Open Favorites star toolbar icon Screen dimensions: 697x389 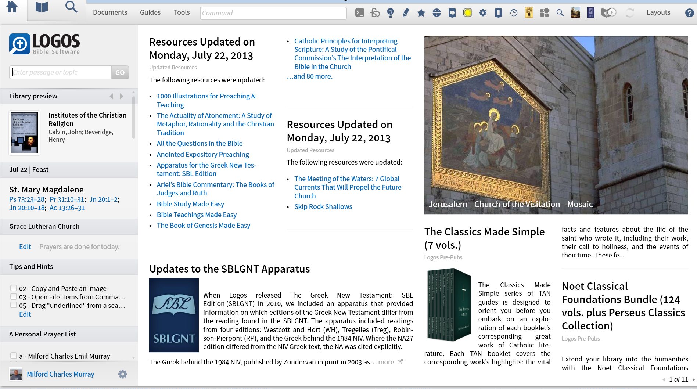point(421,13)
